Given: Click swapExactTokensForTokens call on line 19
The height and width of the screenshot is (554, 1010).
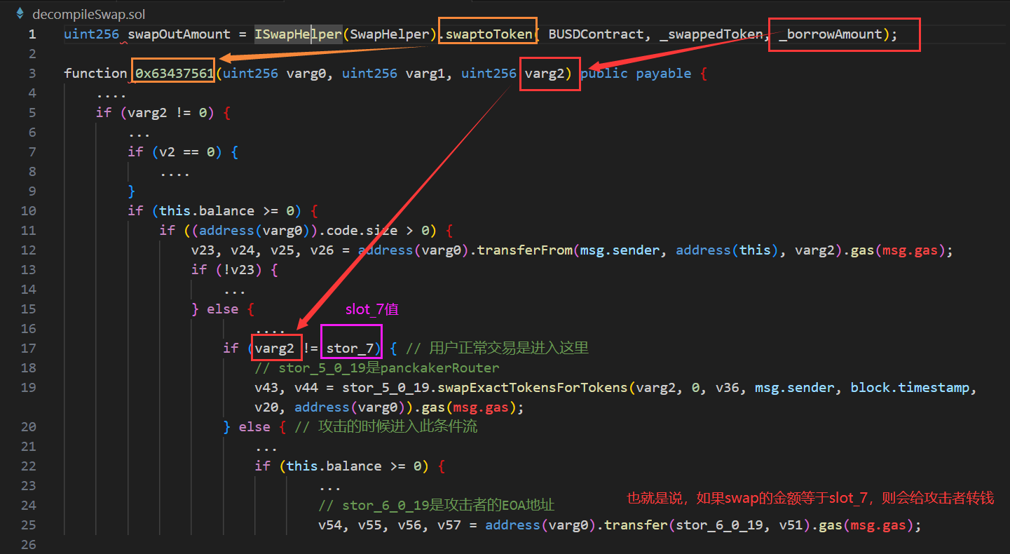Looking at the screenshot, I should click(x=533, y=388).
